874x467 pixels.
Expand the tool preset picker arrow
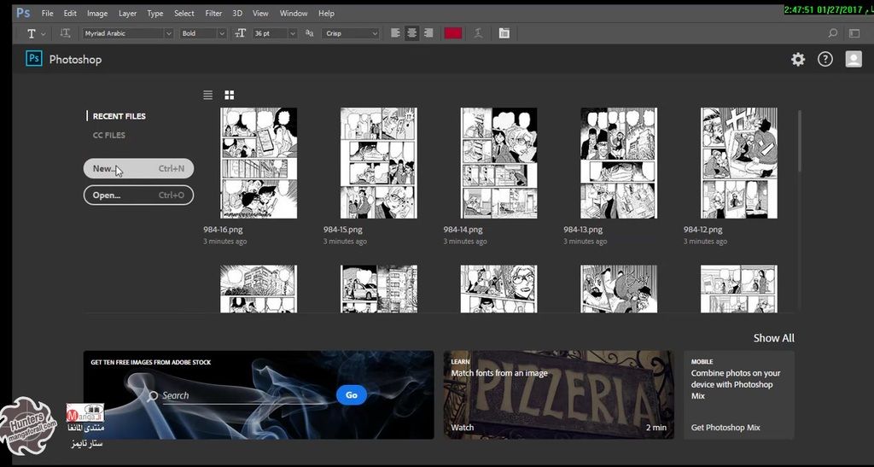coord(44,34)
